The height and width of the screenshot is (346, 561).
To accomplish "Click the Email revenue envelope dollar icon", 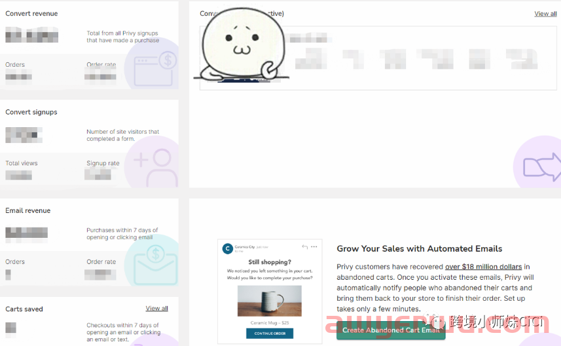I will (x=155, y=265).
